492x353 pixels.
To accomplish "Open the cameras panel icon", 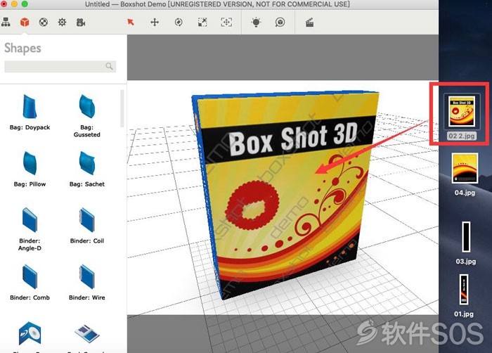I will (x=81, y=23).
